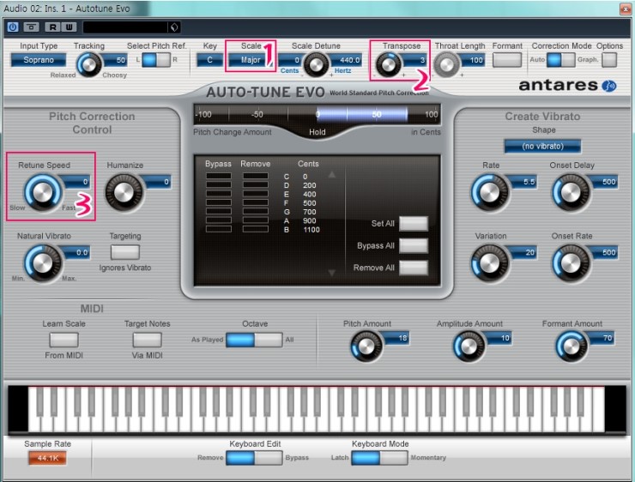The width and height of the screenshot is (635, 482).
Task: Check Remove box for note B
Action: 256,229
